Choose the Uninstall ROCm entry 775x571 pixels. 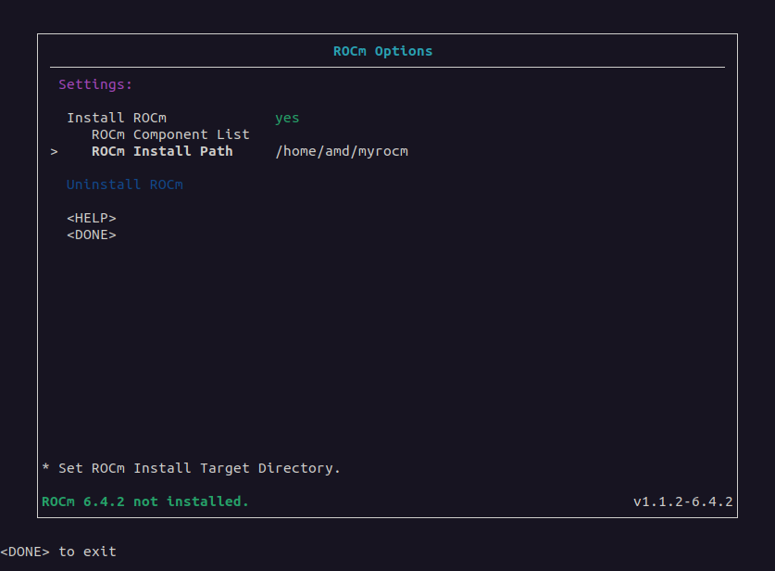125,184
